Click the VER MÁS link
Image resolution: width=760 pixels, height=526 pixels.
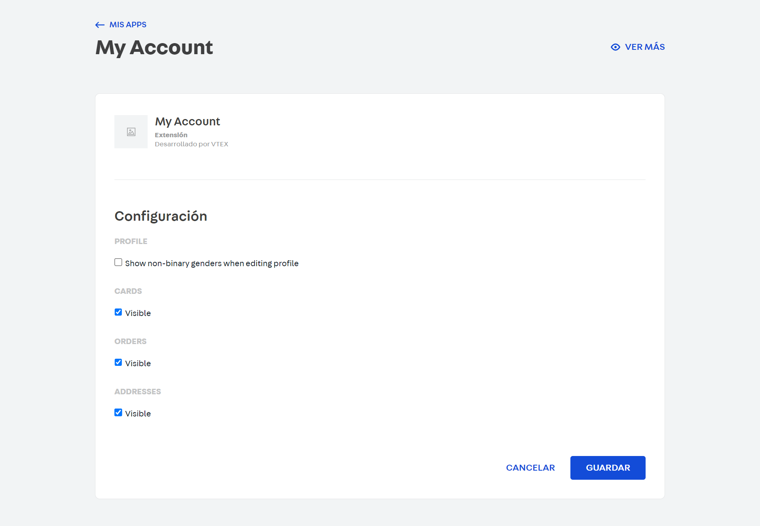(644, 47)
